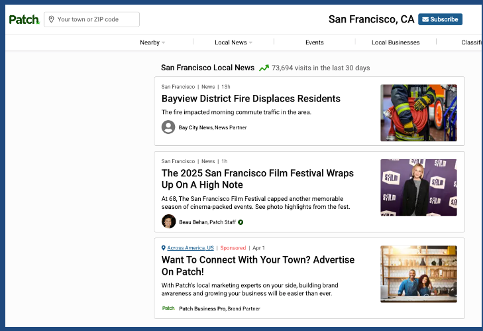Click the Subscribe button

(x=440, y=19)
